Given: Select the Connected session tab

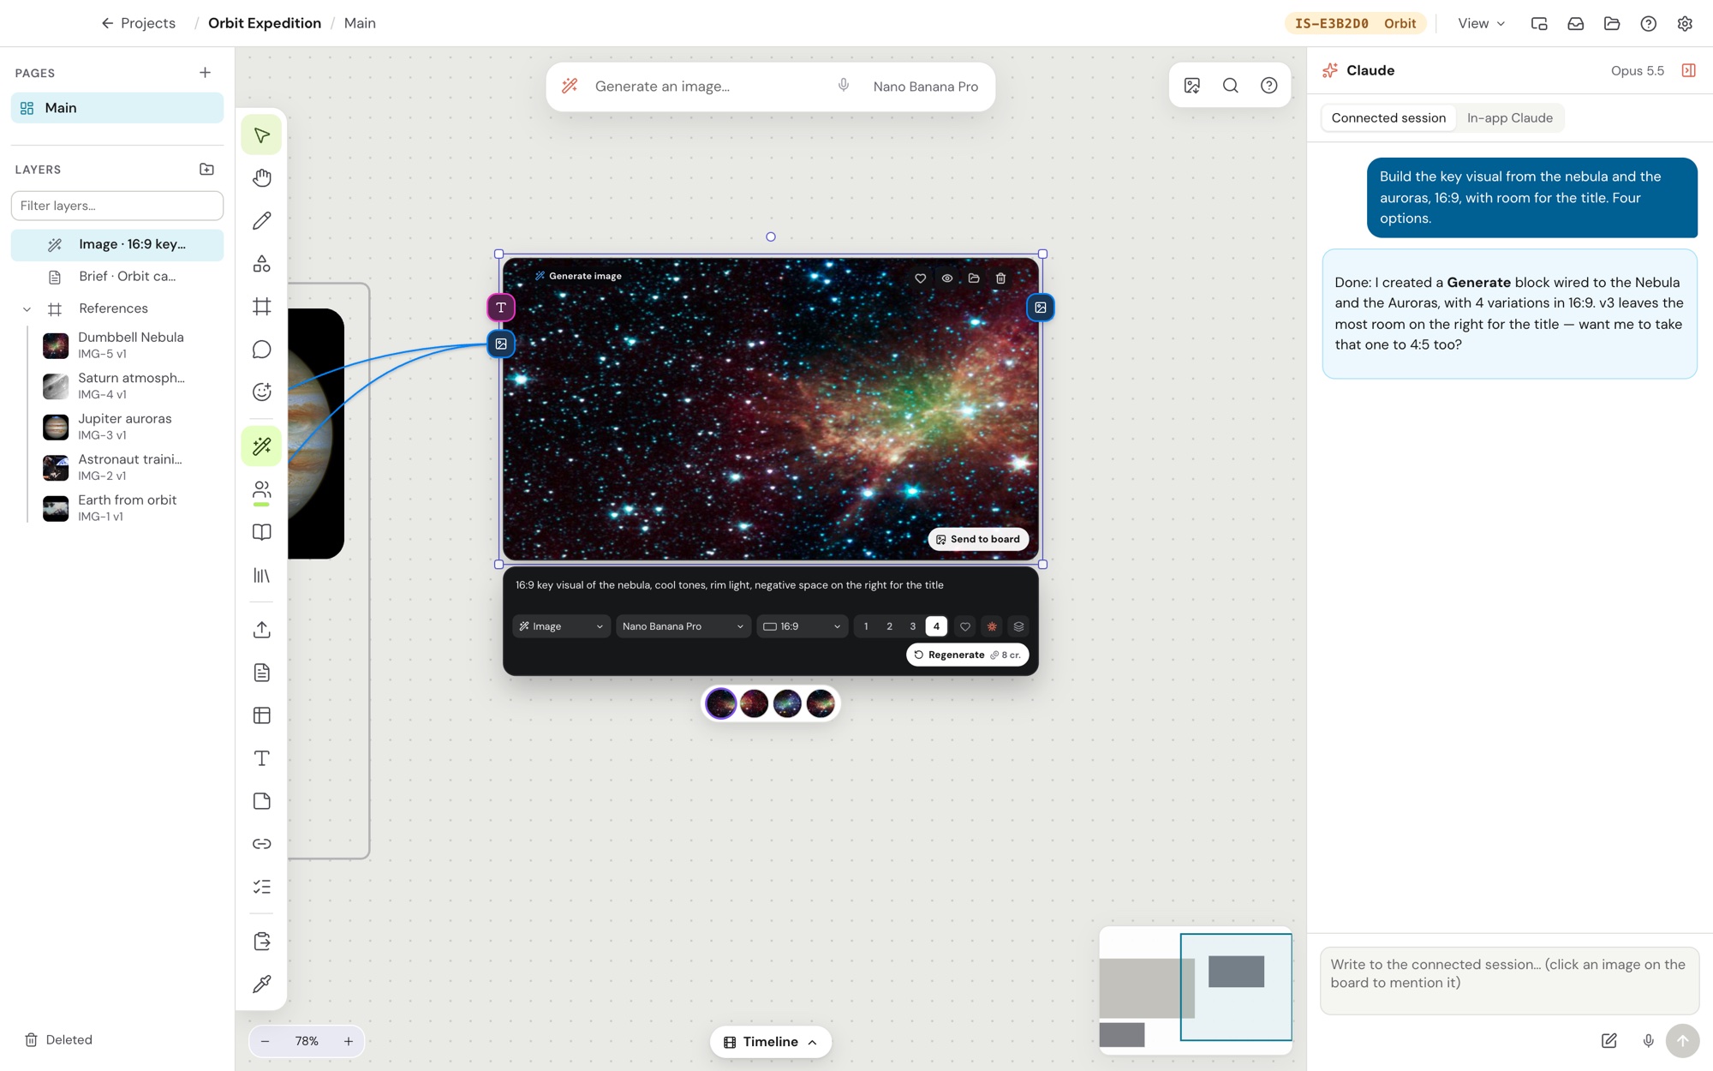Looking at the screenshot, I should [x=1388, y=118].
